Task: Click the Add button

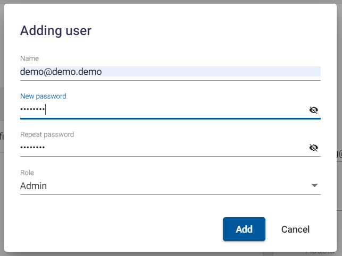Action: (x=244, y=229)
